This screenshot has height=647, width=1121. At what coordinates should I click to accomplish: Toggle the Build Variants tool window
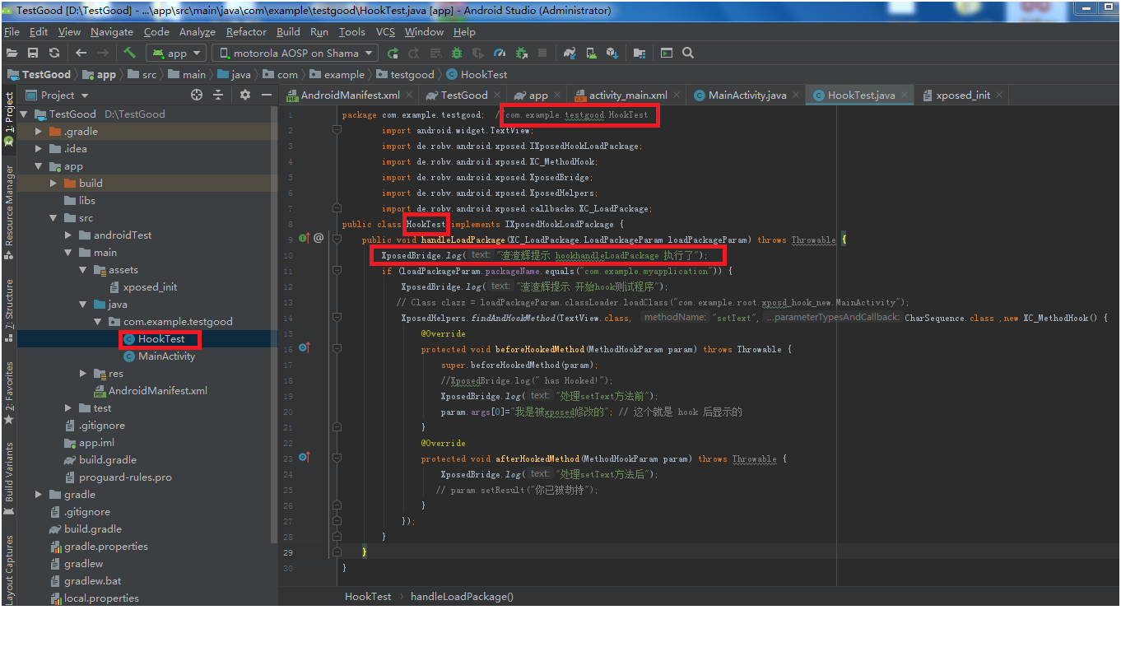9,479
